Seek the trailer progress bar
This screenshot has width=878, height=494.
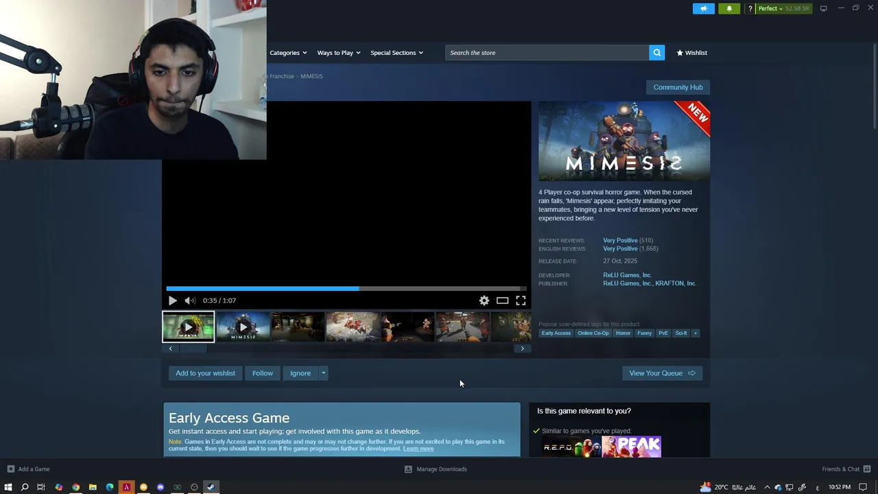click(346, 288)
